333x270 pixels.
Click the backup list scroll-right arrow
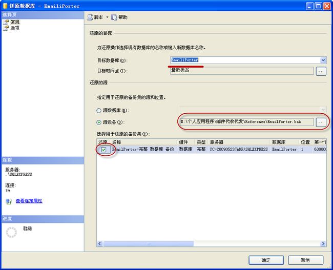coord(323,244)
